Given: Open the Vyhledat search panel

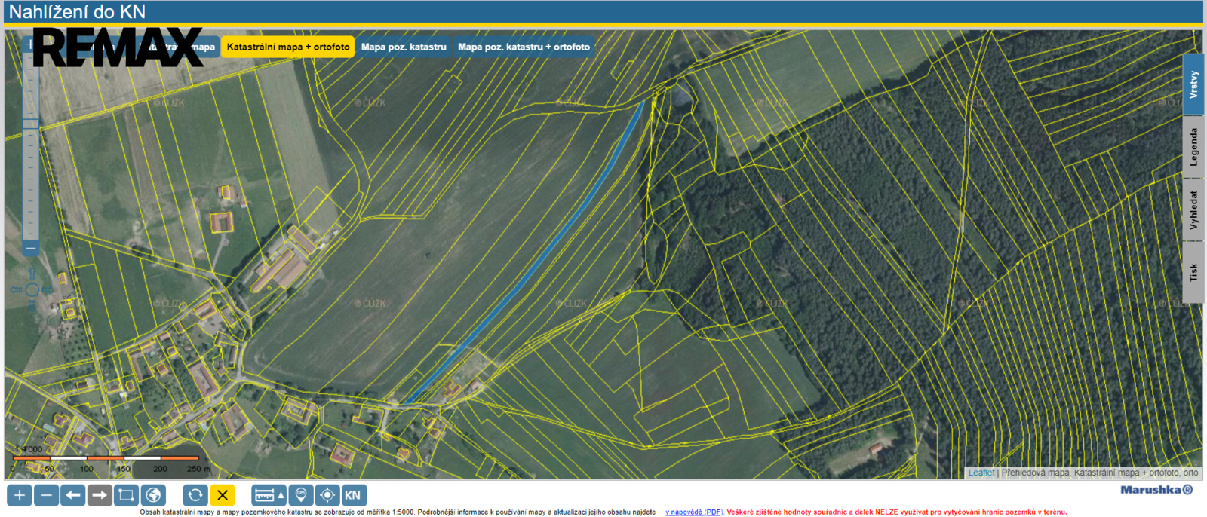Looking at the screenshot, I should click(1193, 210).
